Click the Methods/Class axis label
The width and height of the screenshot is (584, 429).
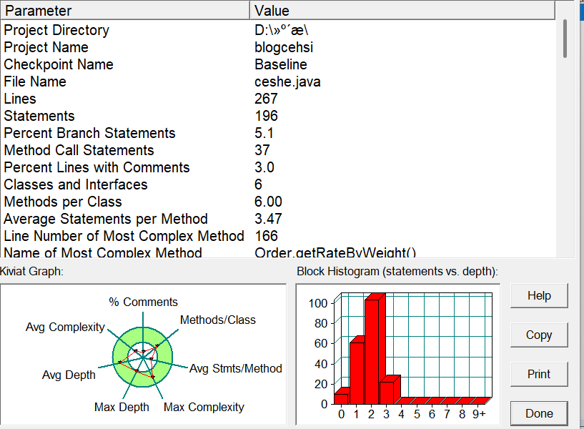(x=218, y=320)
